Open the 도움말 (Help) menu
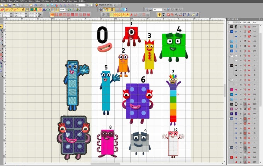Image resolution: width=263 pixels, height=166 pixels. pos(82,1)
